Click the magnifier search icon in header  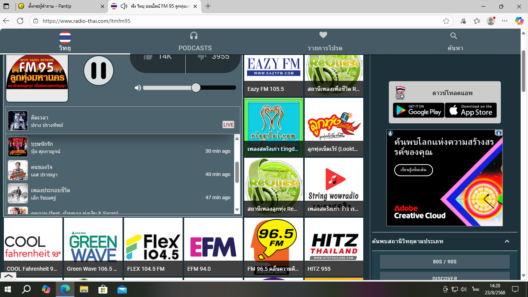(454, 36)
